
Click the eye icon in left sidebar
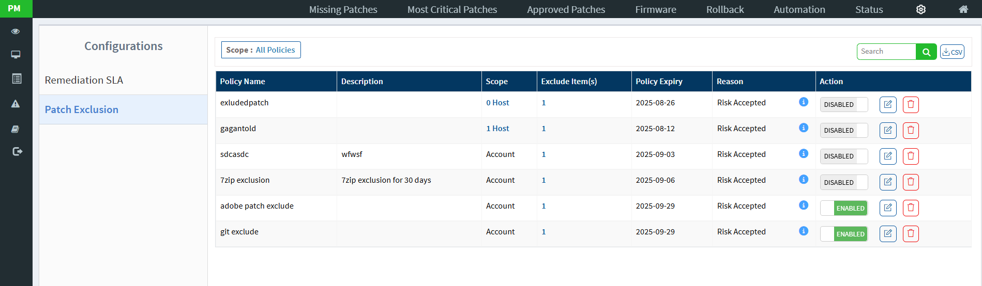tap(16, 31)
